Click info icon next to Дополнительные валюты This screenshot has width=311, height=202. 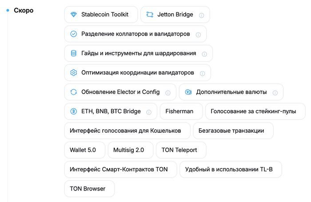point(275,93)
